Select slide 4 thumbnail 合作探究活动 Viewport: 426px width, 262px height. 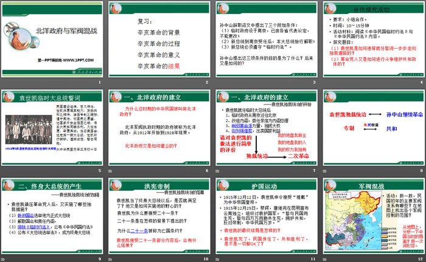coord(374,40)
